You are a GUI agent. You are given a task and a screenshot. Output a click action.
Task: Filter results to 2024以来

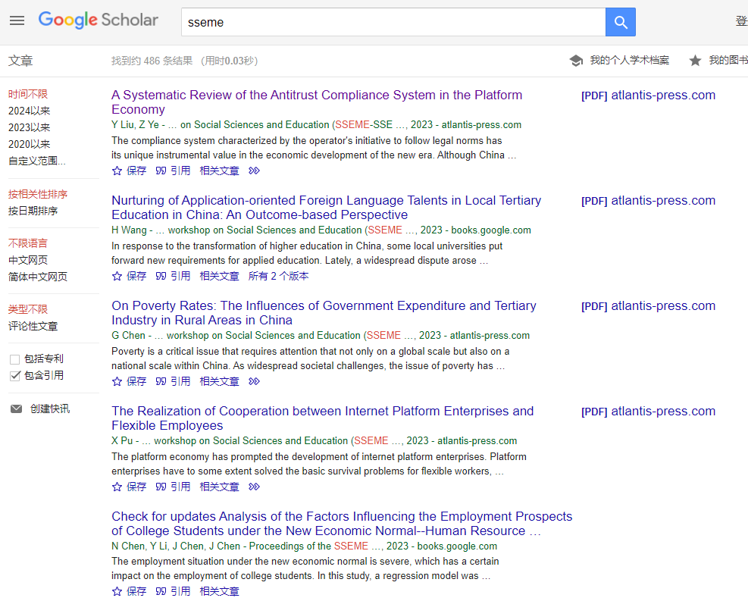coord(29,111)
